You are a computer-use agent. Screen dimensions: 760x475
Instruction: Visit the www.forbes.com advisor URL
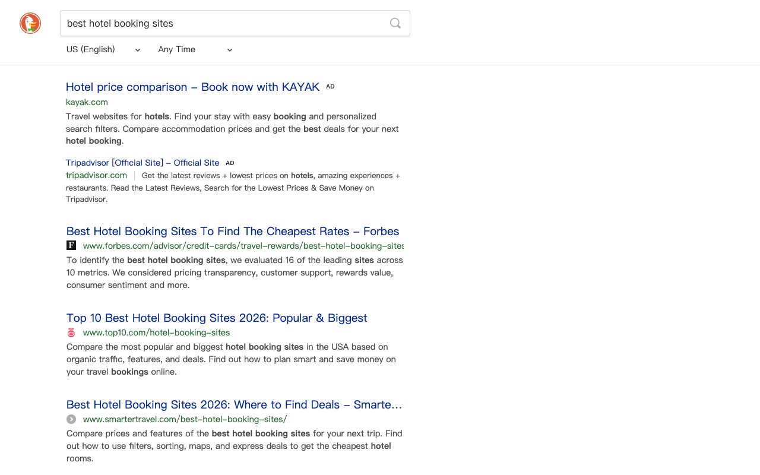tap(243, 246)
